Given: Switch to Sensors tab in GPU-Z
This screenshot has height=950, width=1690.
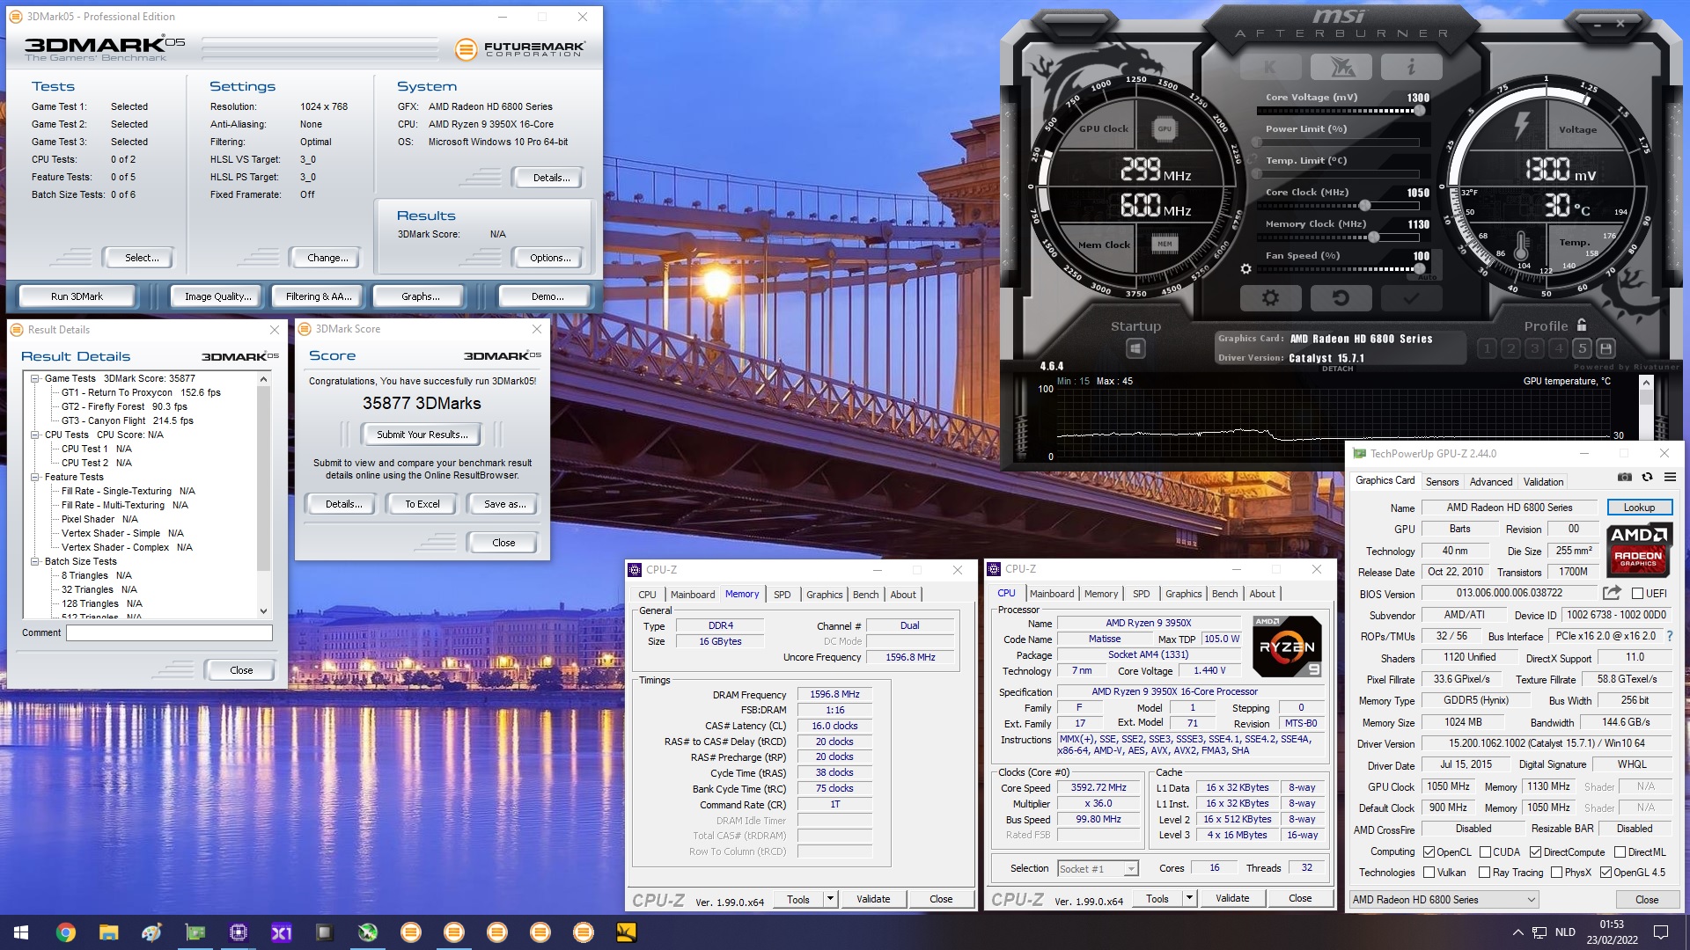Looking at the screenshot, I should [x=1442, y=482].
